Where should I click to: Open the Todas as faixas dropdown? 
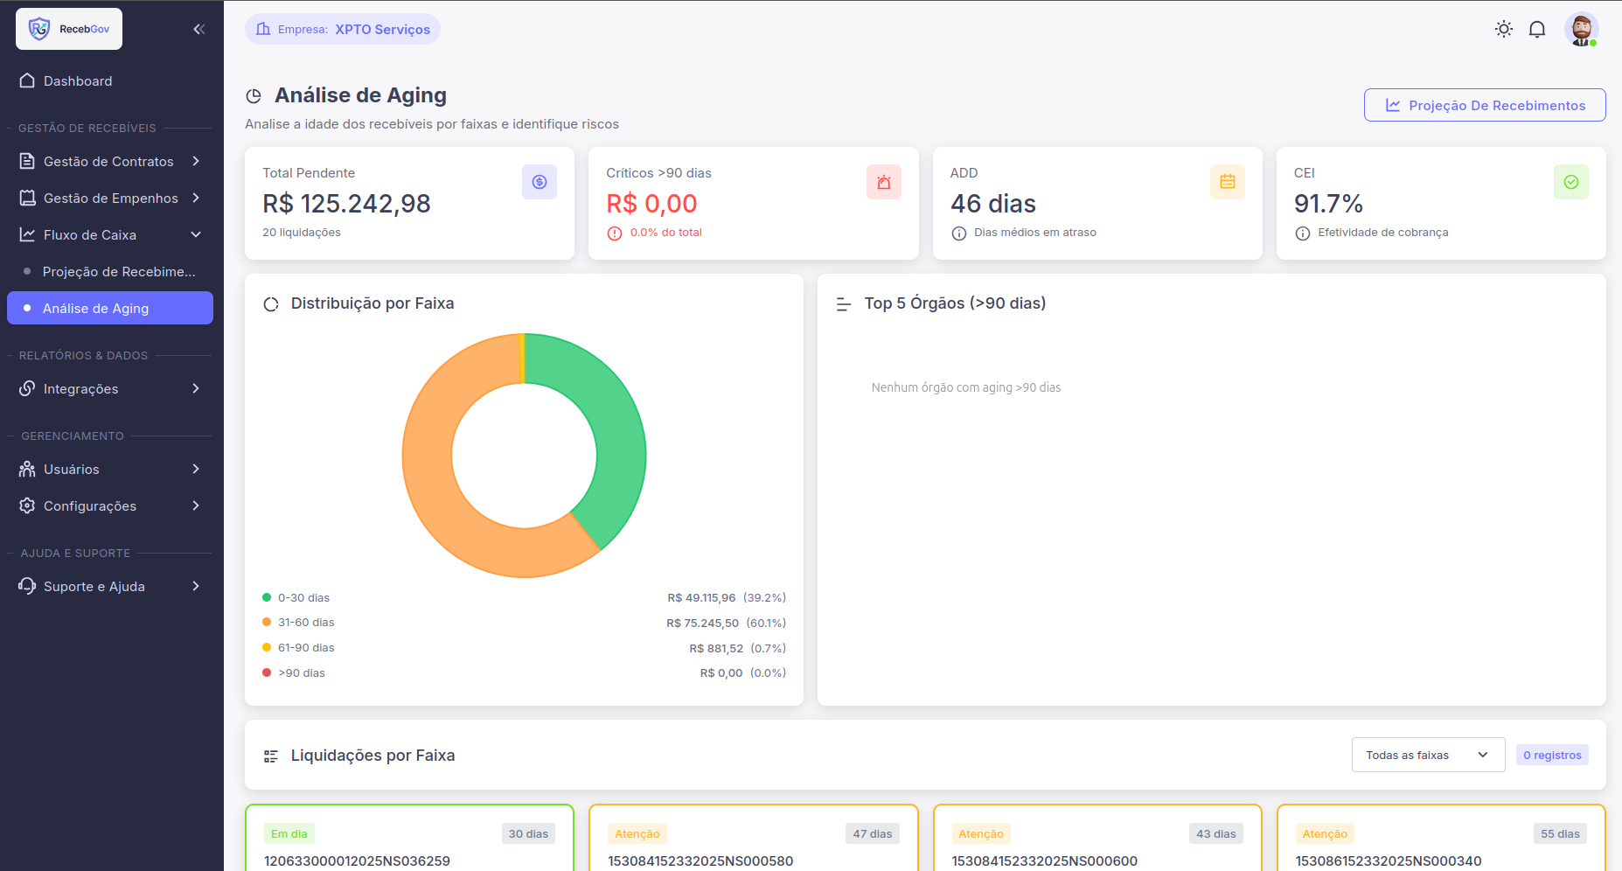[1427, 755]
